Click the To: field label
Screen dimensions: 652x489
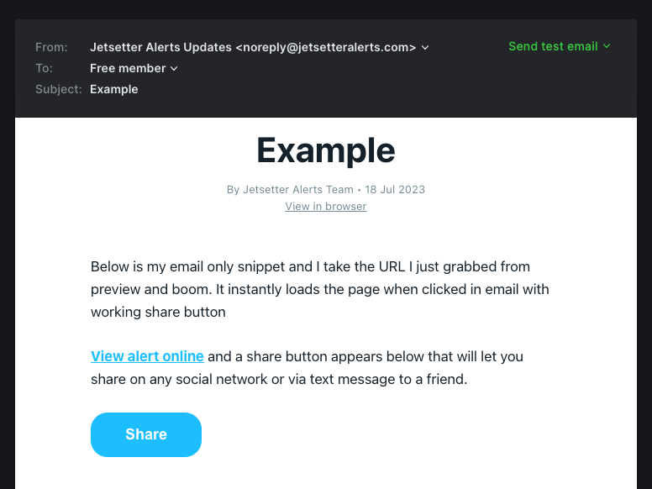tap(44, 68)
